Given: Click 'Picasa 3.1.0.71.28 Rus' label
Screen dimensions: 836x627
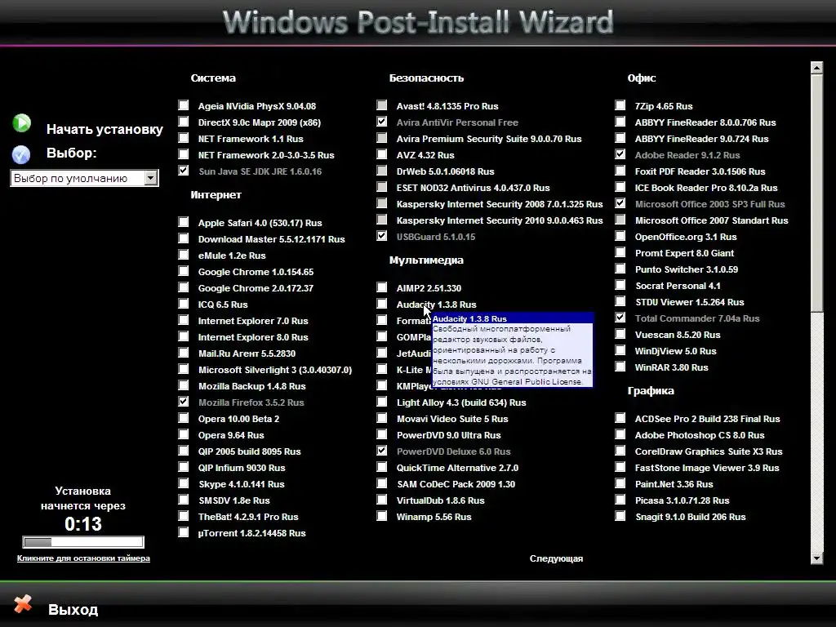Looking at the screenshot, I should (682, 500).
